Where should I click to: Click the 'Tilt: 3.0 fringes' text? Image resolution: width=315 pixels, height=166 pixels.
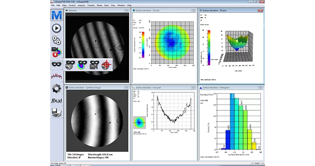tap(76, 155)
